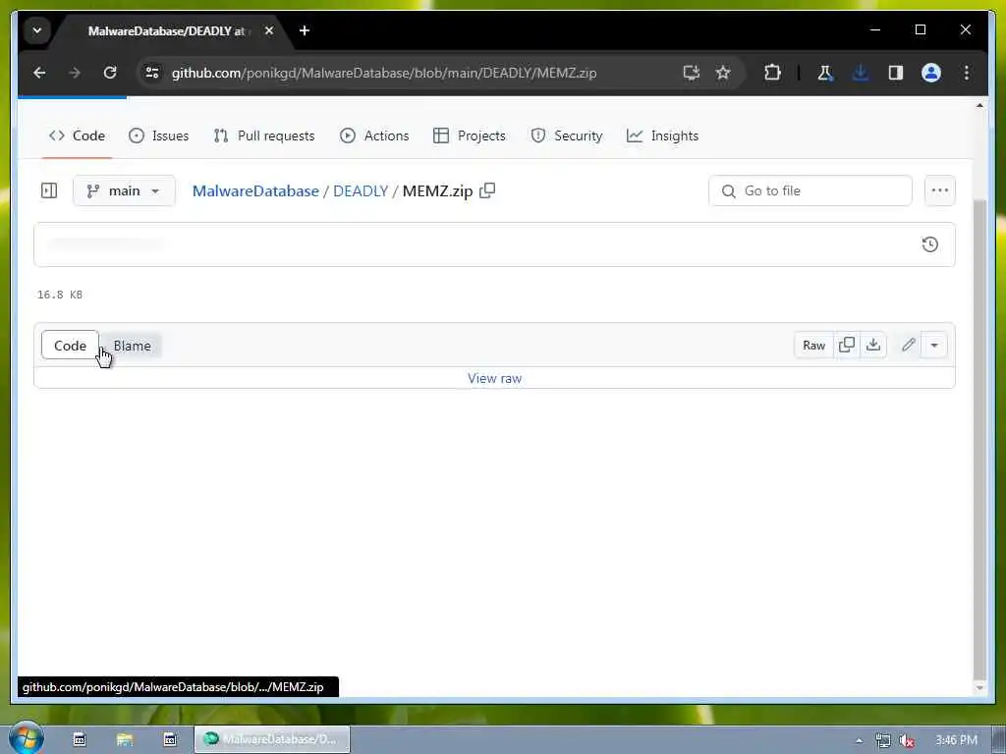Image resolution: width=1006 pixels, height=754 pixels.
Task: Click the View raw link
Action: [x=495, y=378]
